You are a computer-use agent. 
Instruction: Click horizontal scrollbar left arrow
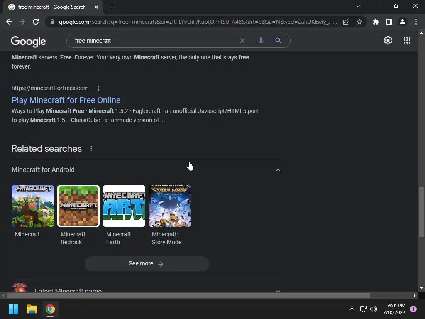(3, 295)
